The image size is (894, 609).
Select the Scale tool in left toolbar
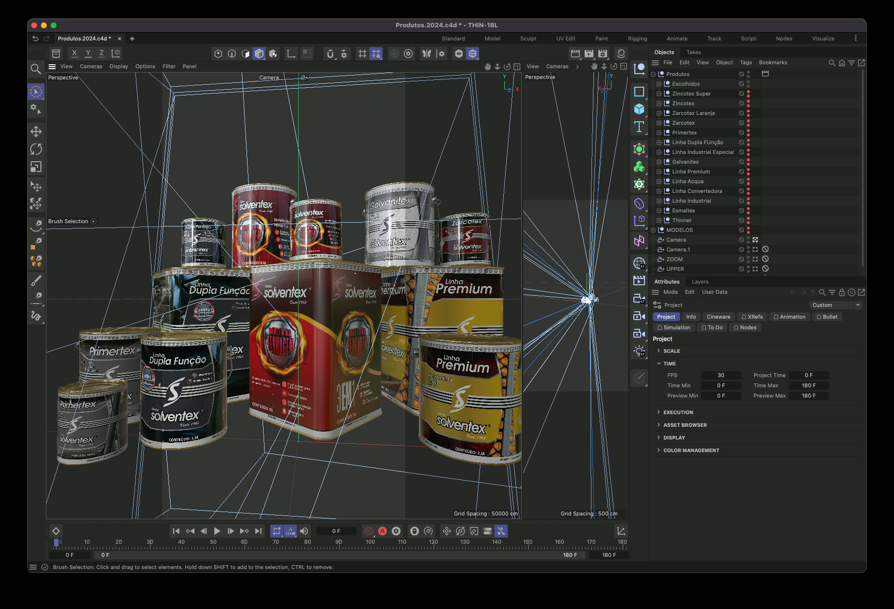click(x=36, y=167)
